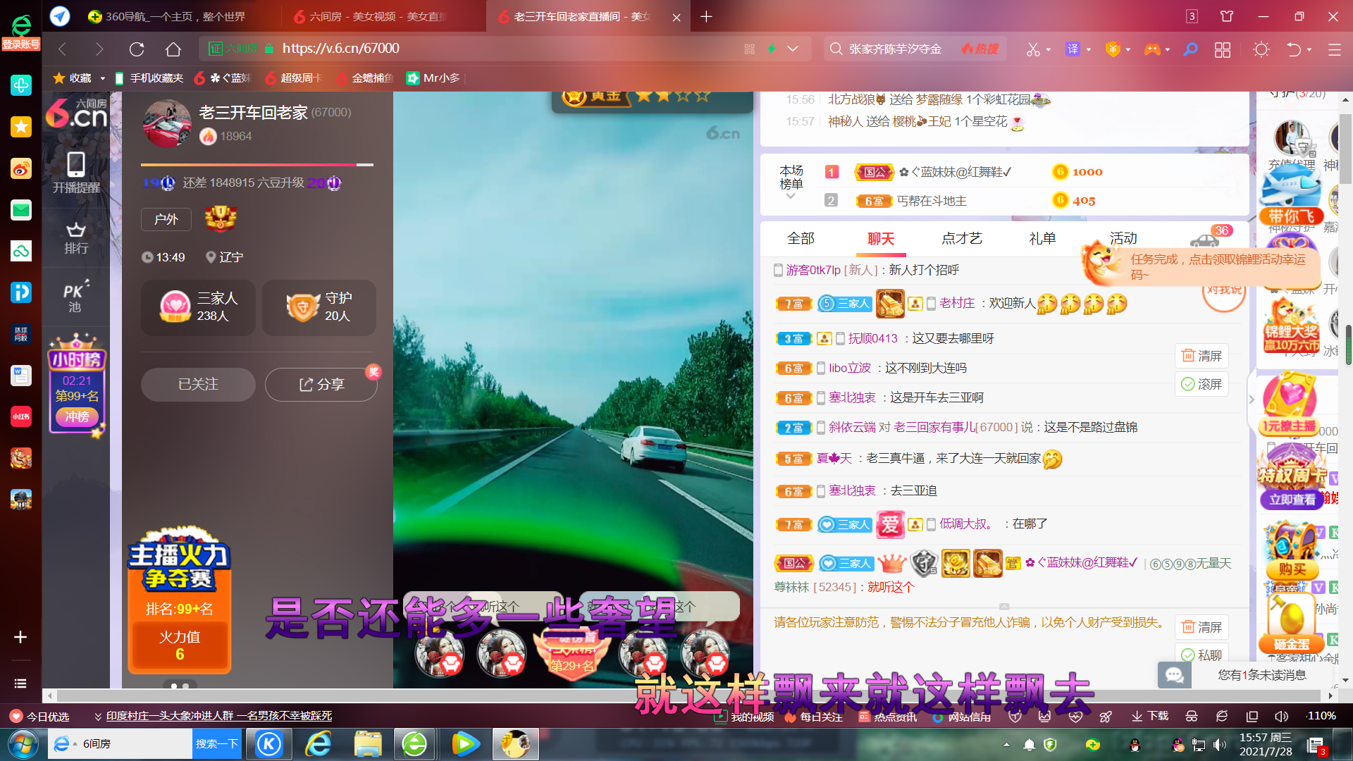Image resolution: width=1353 pixels, height=761 pixels.
Task: Open the streamer avatar of 老三开车回老家
Action: 167,123
